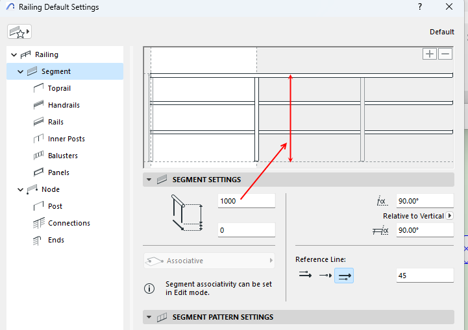This screenshot has width=468, height=330.
Task: Go to Connections under Node
Action: point(69,223)
